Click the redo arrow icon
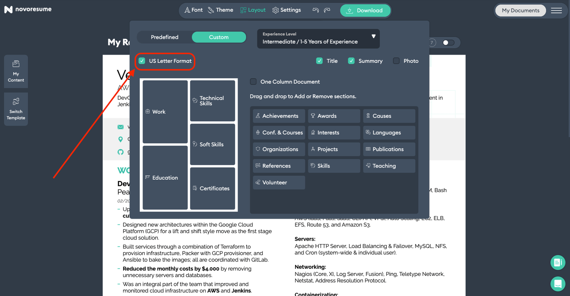 click(327, 10)
